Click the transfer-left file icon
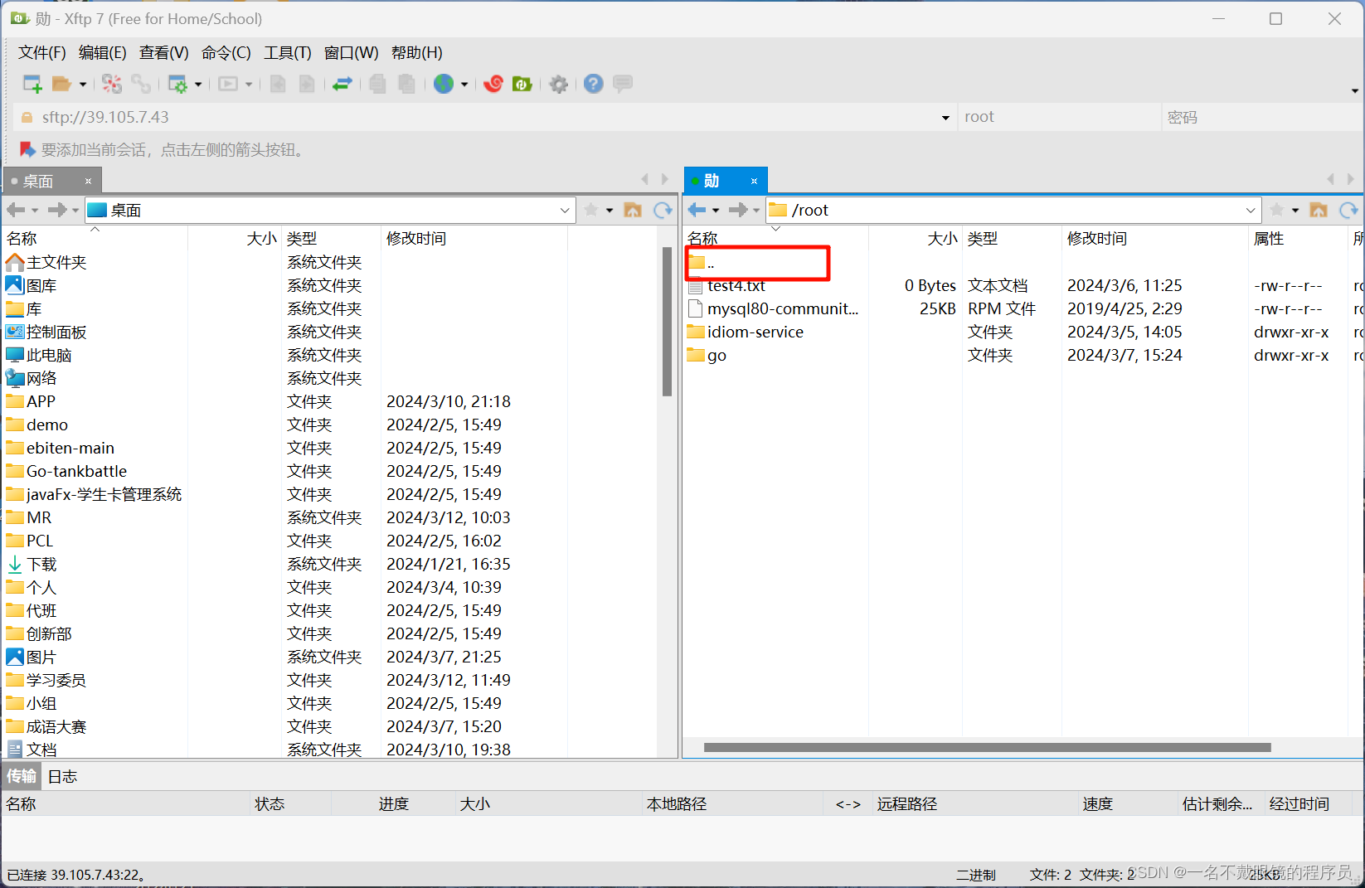 pyautogui.click(x=278, y=83)
